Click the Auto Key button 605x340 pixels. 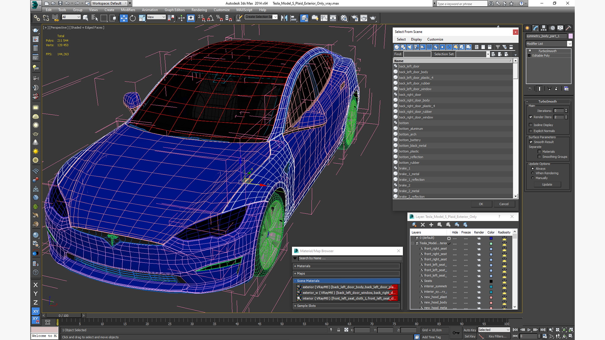coord(470,330)
